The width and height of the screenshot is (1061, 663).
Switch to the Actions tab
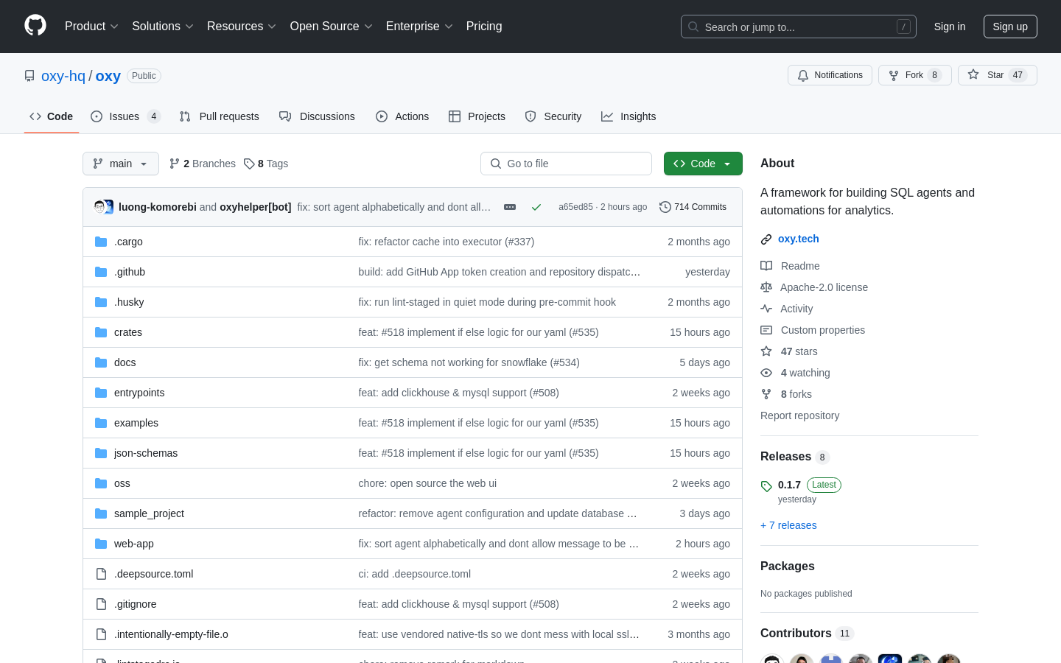coord(402,116)
